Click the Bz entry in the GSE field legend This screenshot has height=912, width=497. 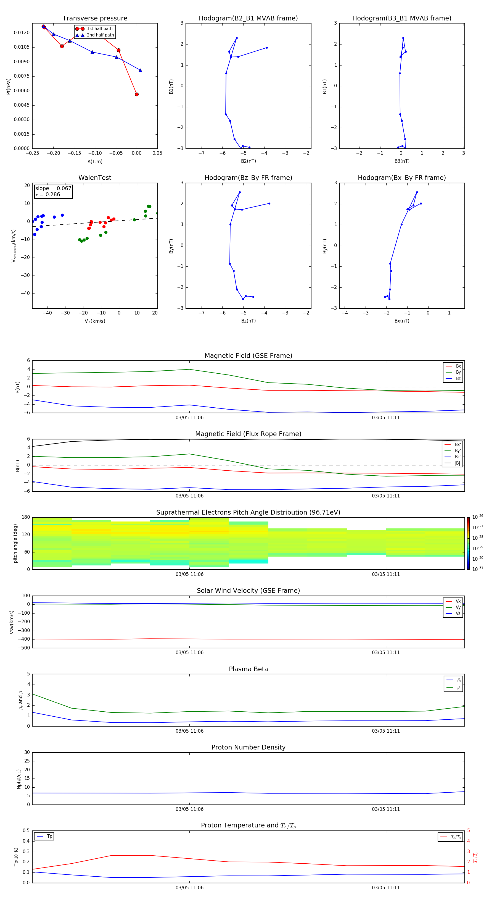pos(453,378)
